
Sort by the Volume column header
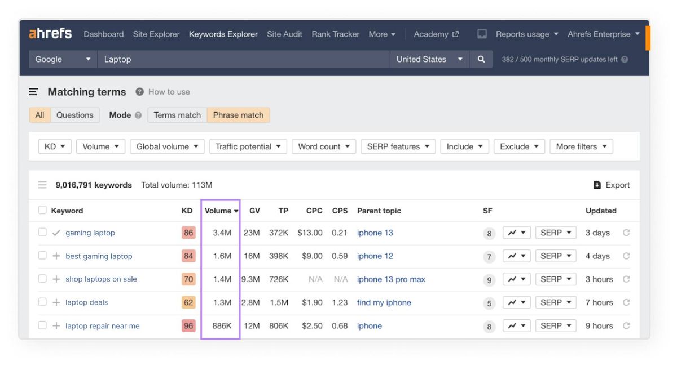(x=221, y=211)
